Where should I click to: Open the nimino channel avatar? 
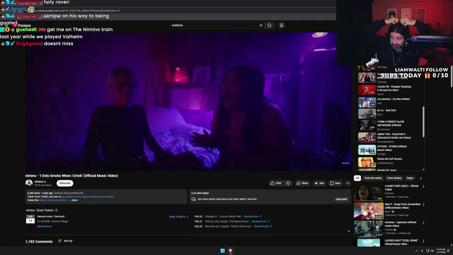click(29, 183)
